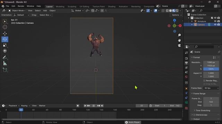Viewport: 222px width, 124px height.
Task: Open the Render menu
Action: pos(21,6)
